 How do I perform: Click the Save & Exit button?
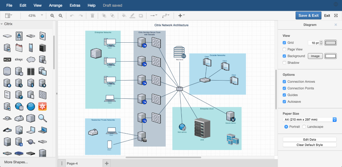point(308,16)
